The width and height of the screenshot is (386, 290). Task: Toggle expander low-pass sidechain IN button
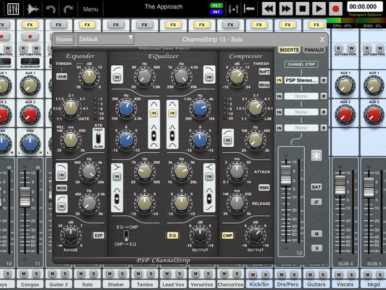[61, 175]
